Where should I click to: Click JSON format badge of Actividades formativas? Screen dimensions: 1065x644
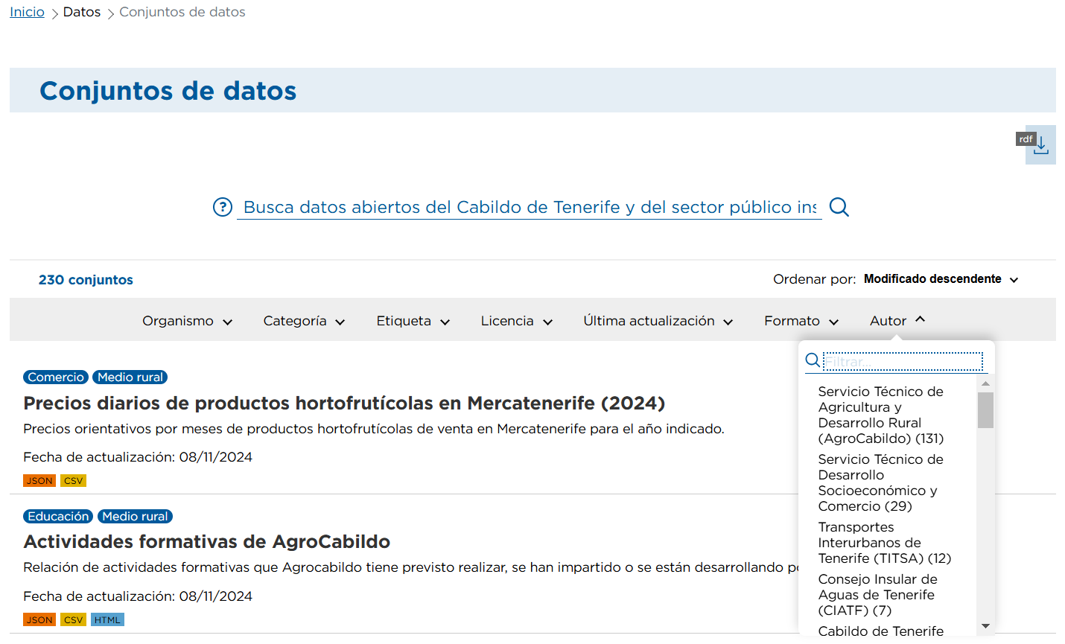39,619
